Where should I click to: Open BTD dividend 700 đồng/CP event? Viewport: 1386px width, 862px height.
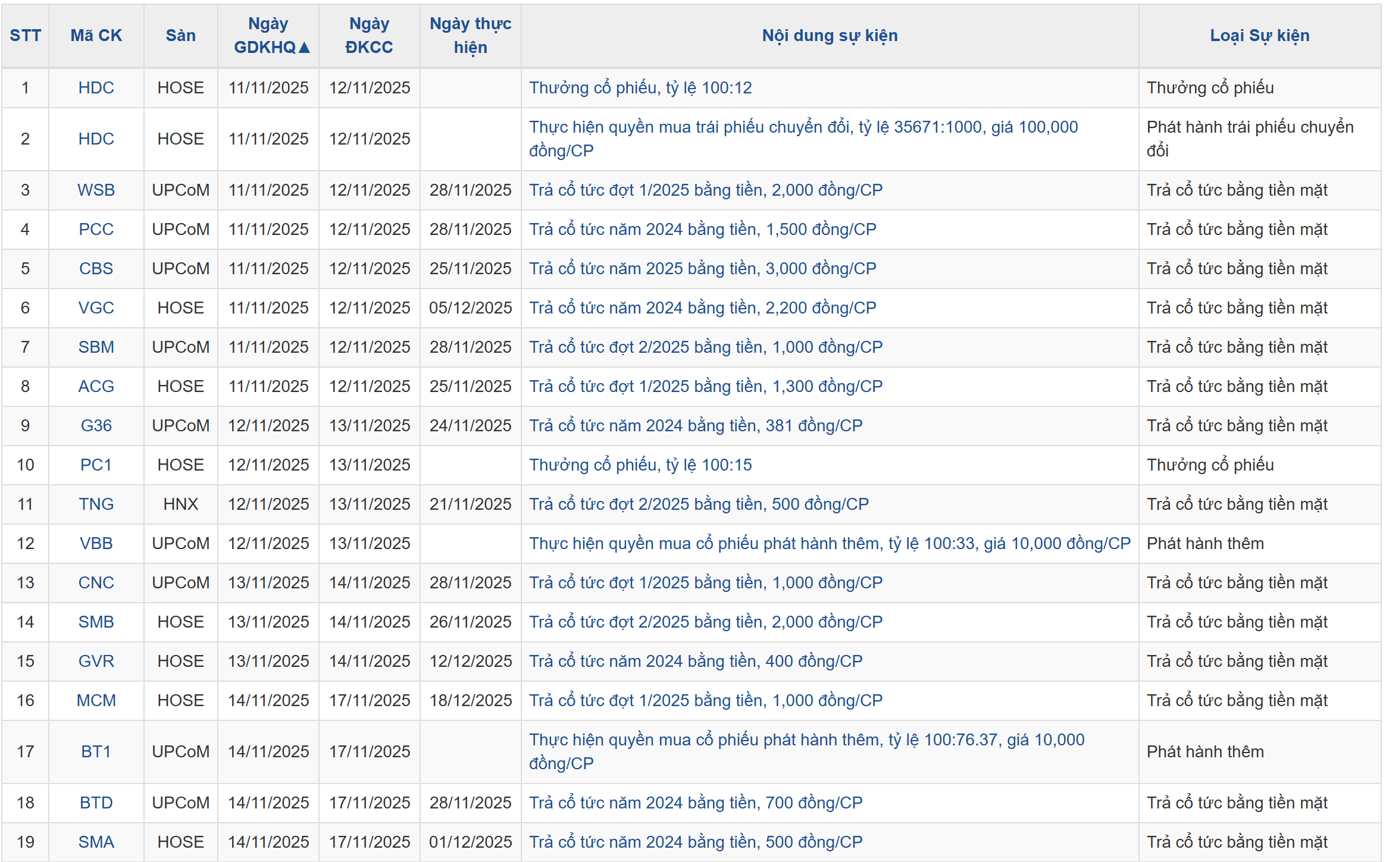695,803
